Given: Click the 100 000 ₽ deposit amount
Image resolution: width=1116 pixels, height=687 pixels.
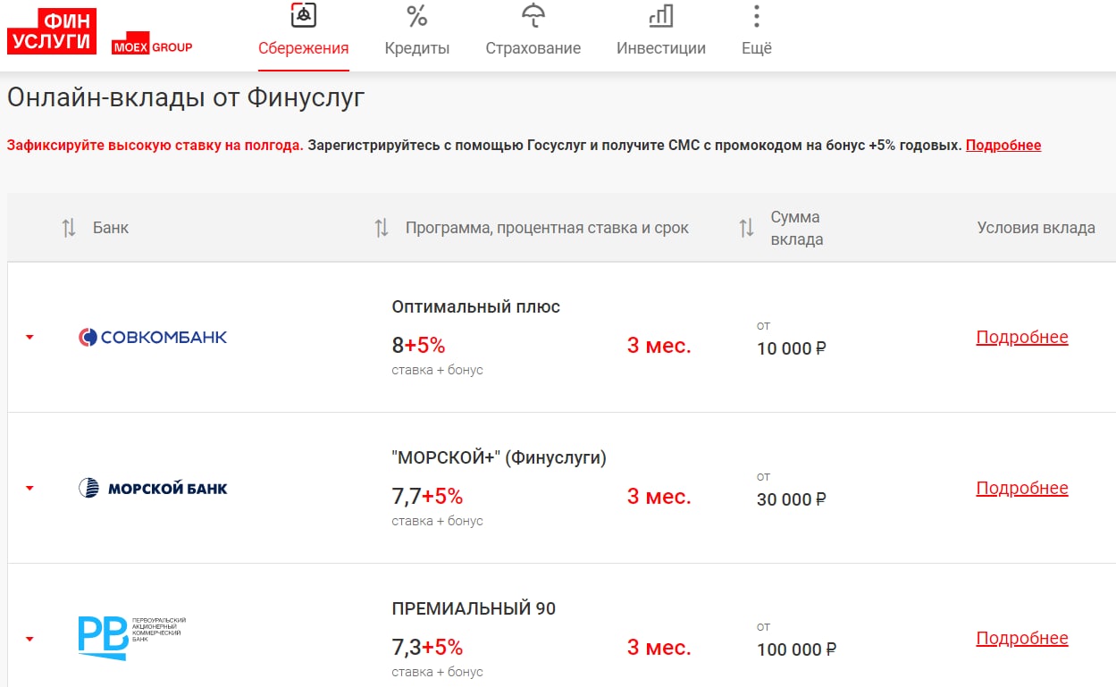Looking at the screenshot, I should [796, 649].
